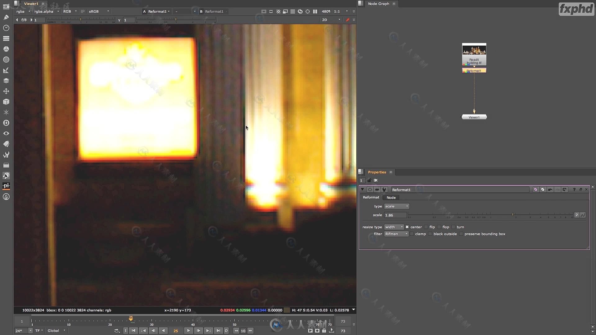Enable the turn checkbox
Viewport: 596px width, 335px height.
click(453, 227)
